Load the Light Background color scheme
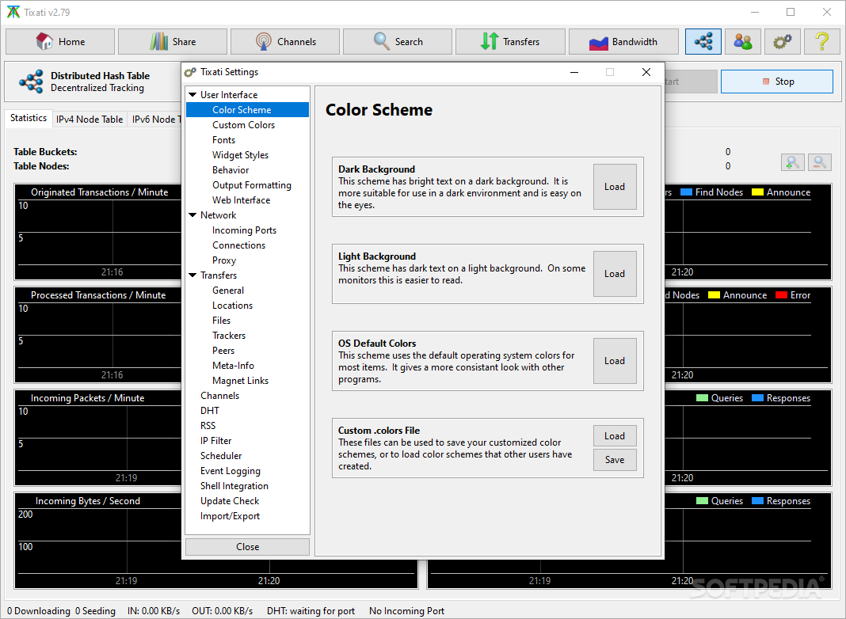This screenshot has height=619, width=846. [615, 274]
